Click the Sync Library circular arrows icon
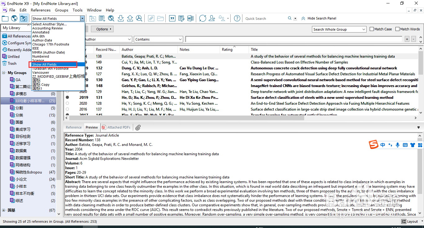 click(202, 18)
